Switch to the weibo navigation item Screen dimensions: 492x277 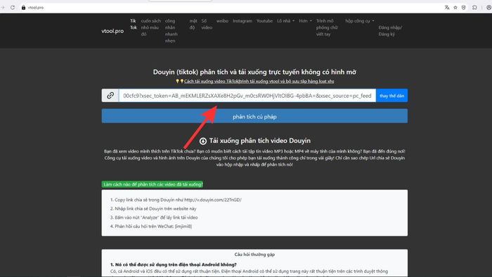point(222,21)
